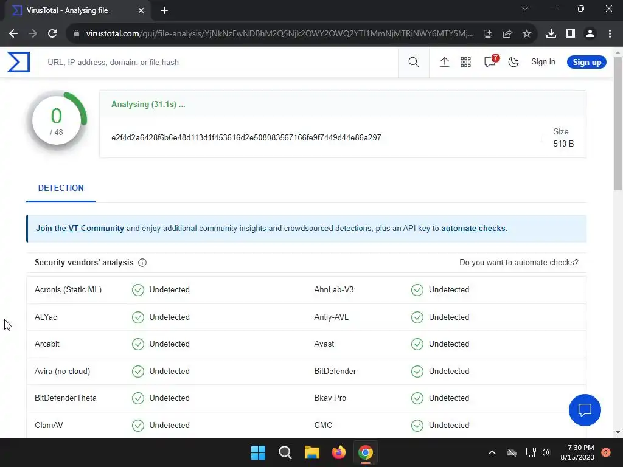Click the 510 B size value
This screenshot has height=467, width=623.
click(563, 144)
